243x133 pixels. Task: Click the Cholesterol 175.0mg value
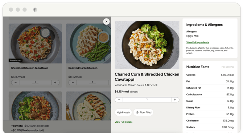228,121
